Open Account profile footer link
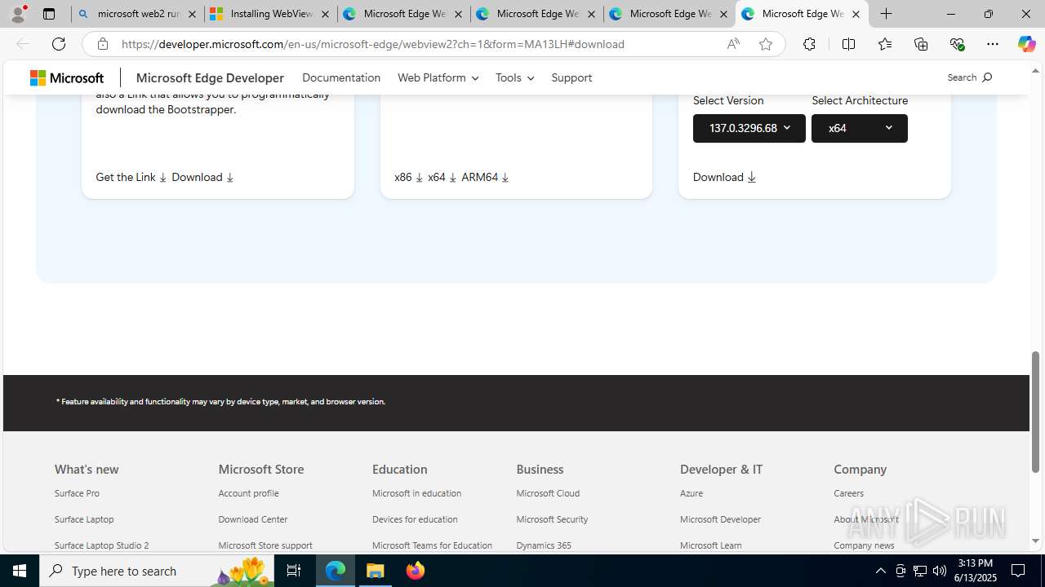Image resolution: width=1045 pixels, height=587 pixels. click(248, 493)
